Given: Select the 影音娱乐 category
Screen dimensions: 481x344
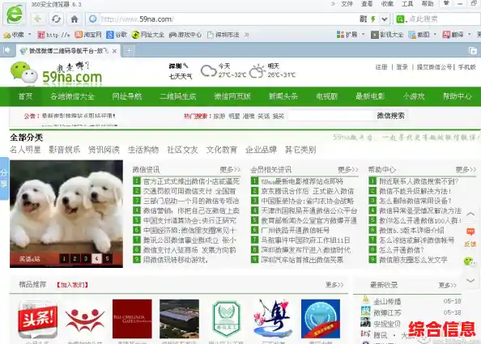Looking at the screenshot, I should [x=65, y=150].
